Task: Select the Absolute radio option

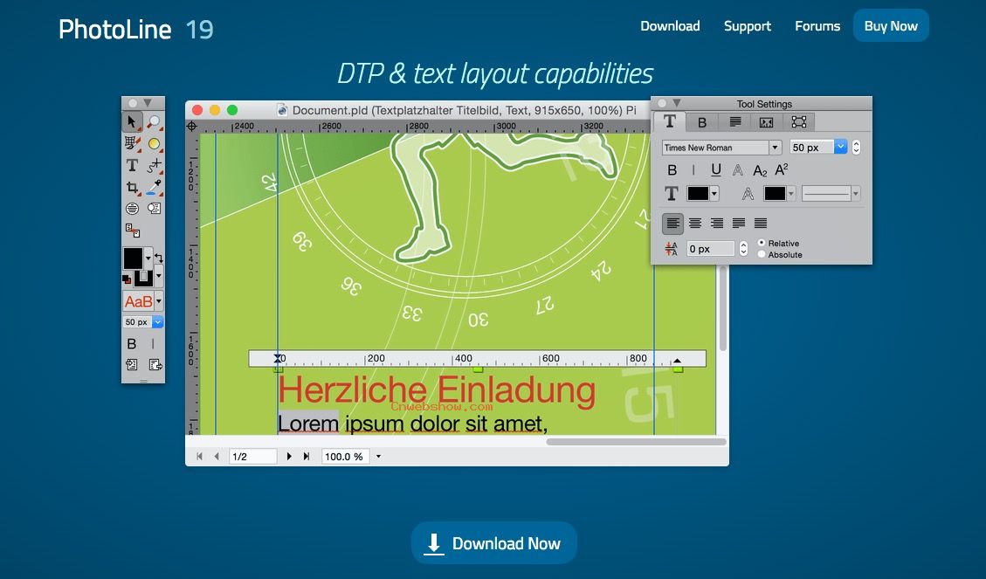Action: coord(762,254)
